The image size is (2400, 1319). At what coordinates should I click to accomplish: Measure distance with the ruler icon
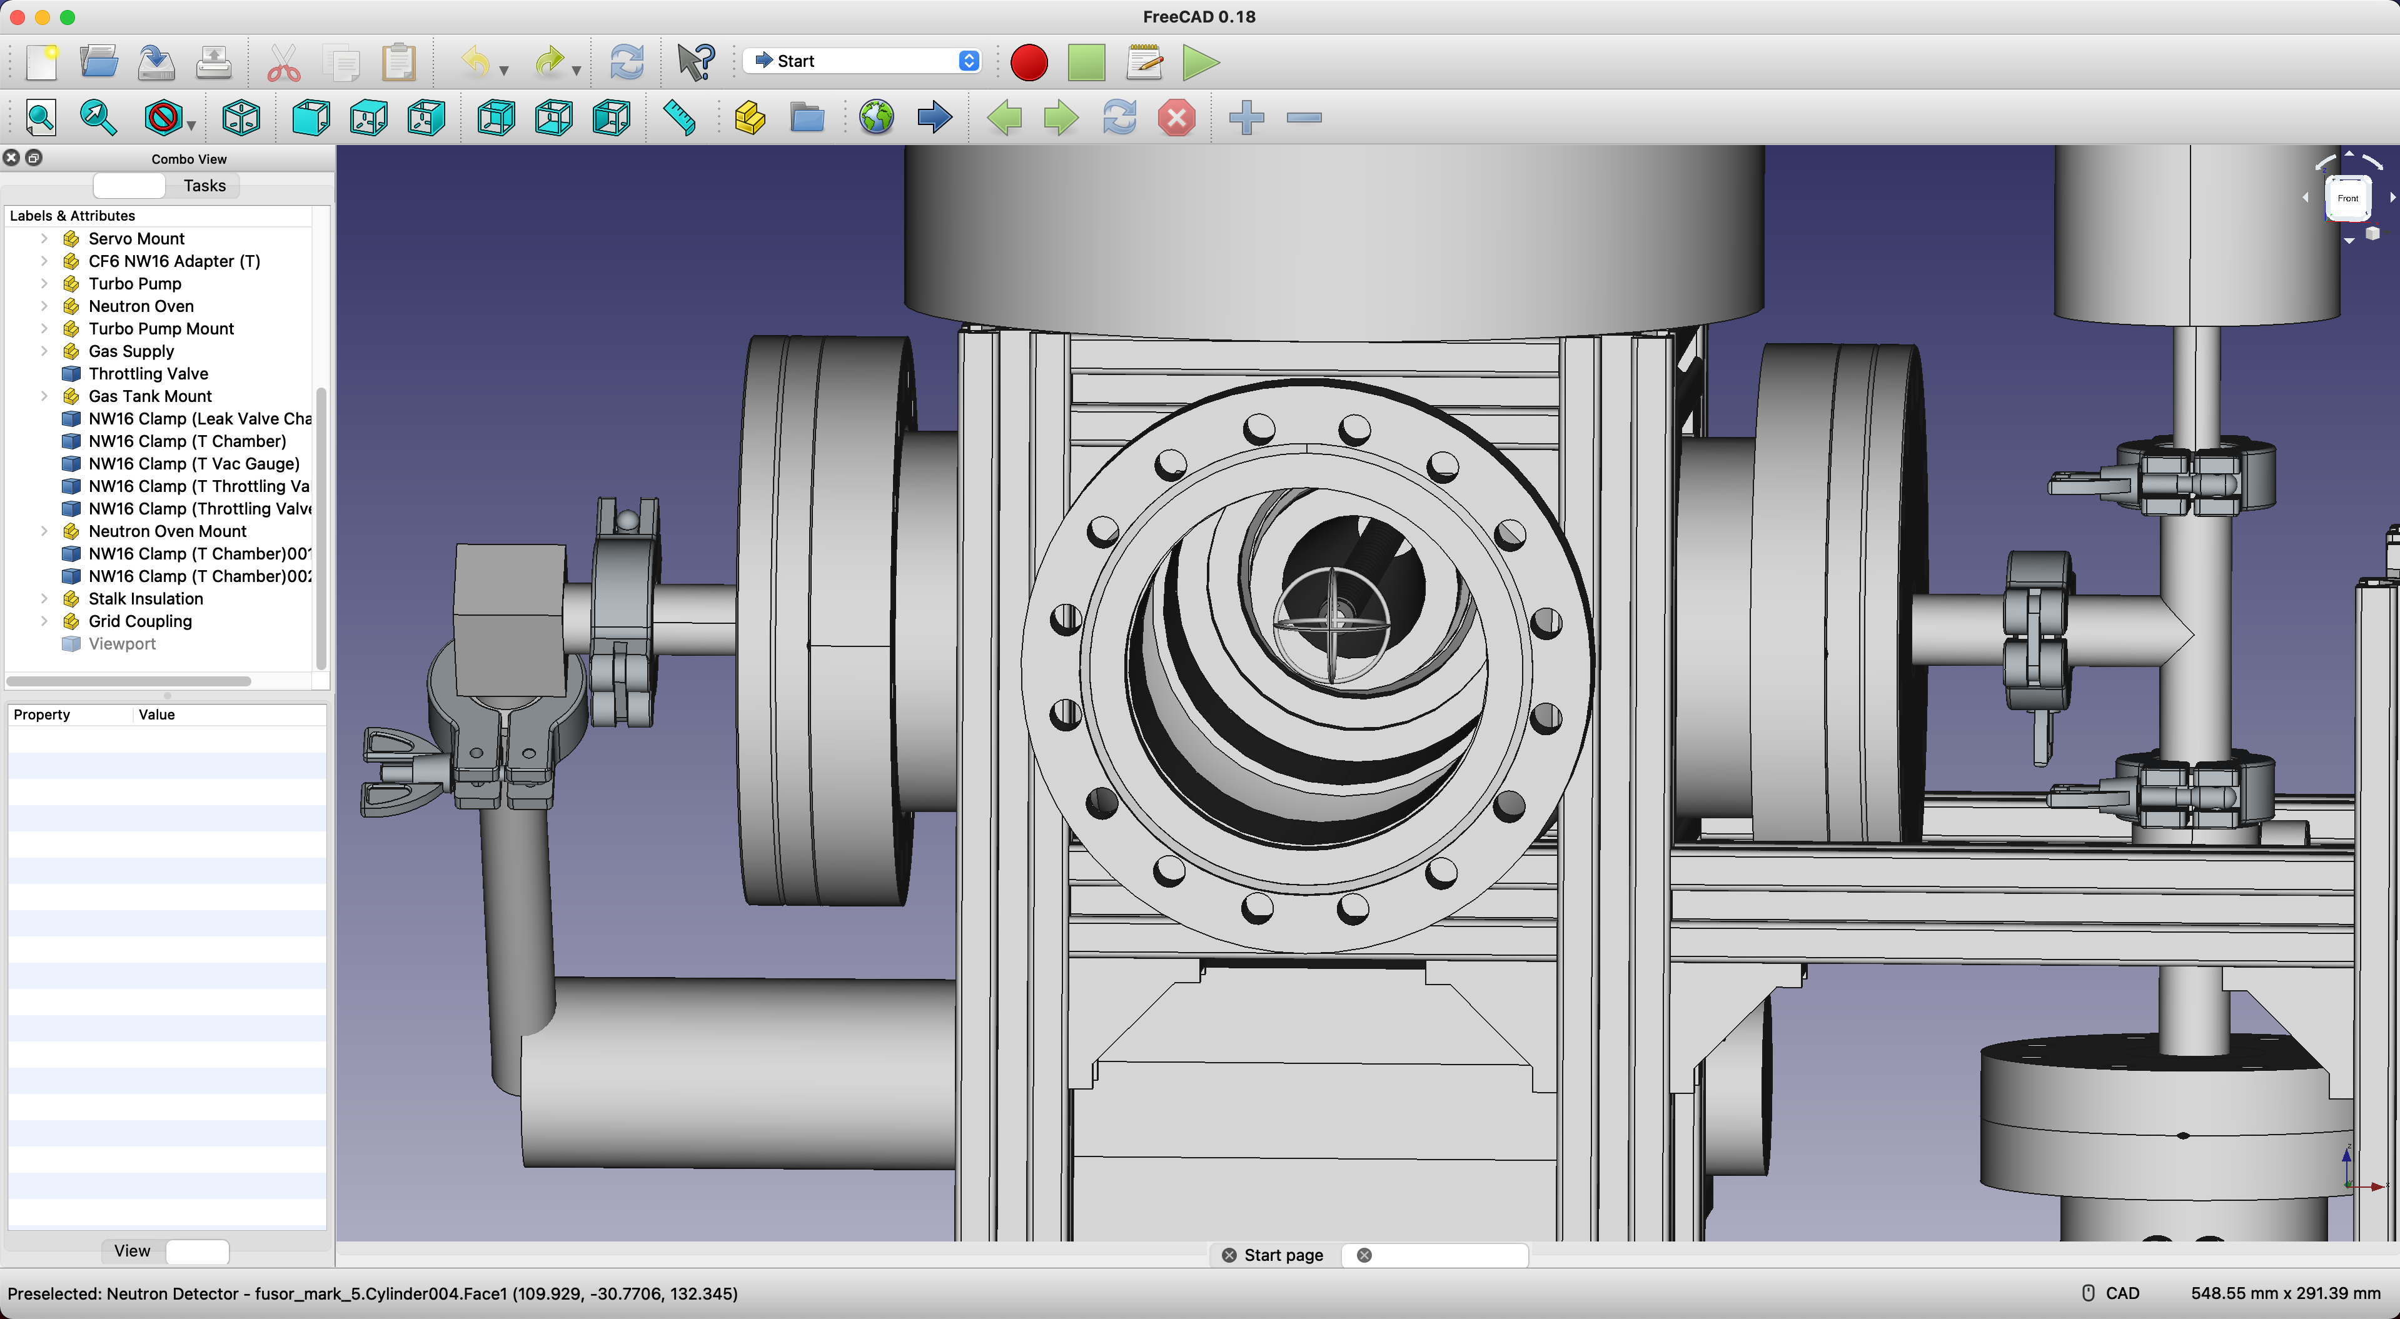click(680, 118)
